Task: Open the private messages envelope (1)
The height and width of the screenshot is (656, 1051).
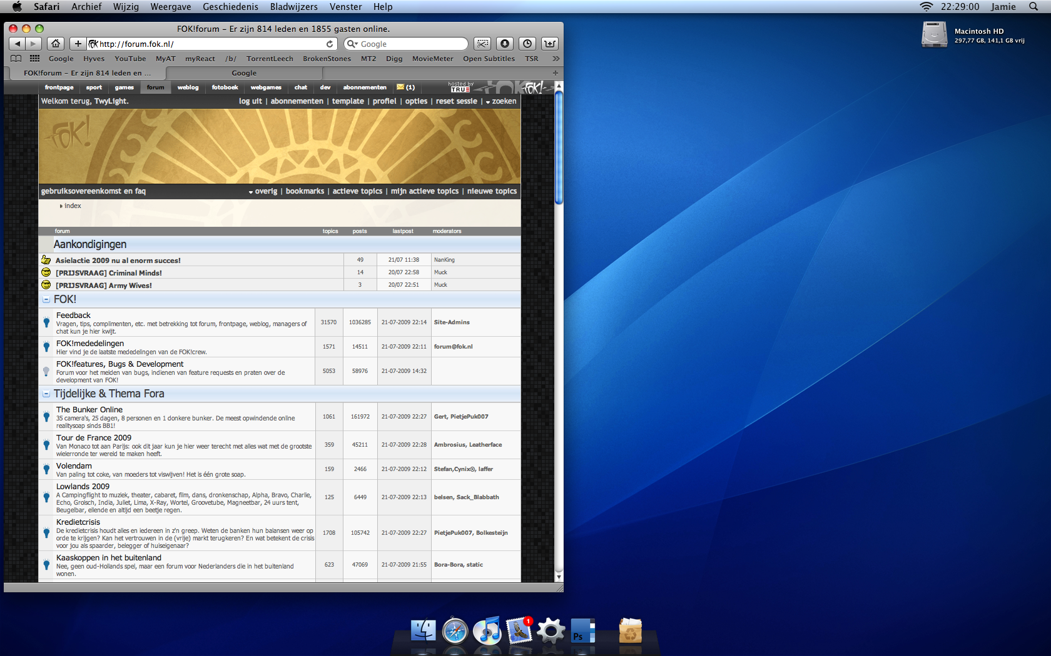Action: pyautogui.click(x=405, y=87)
